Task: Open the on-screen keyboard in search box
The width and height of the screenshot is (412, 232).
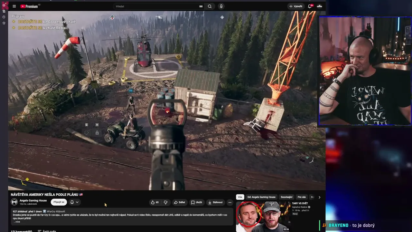Action: pyautogui.click(x=201, y=6)
